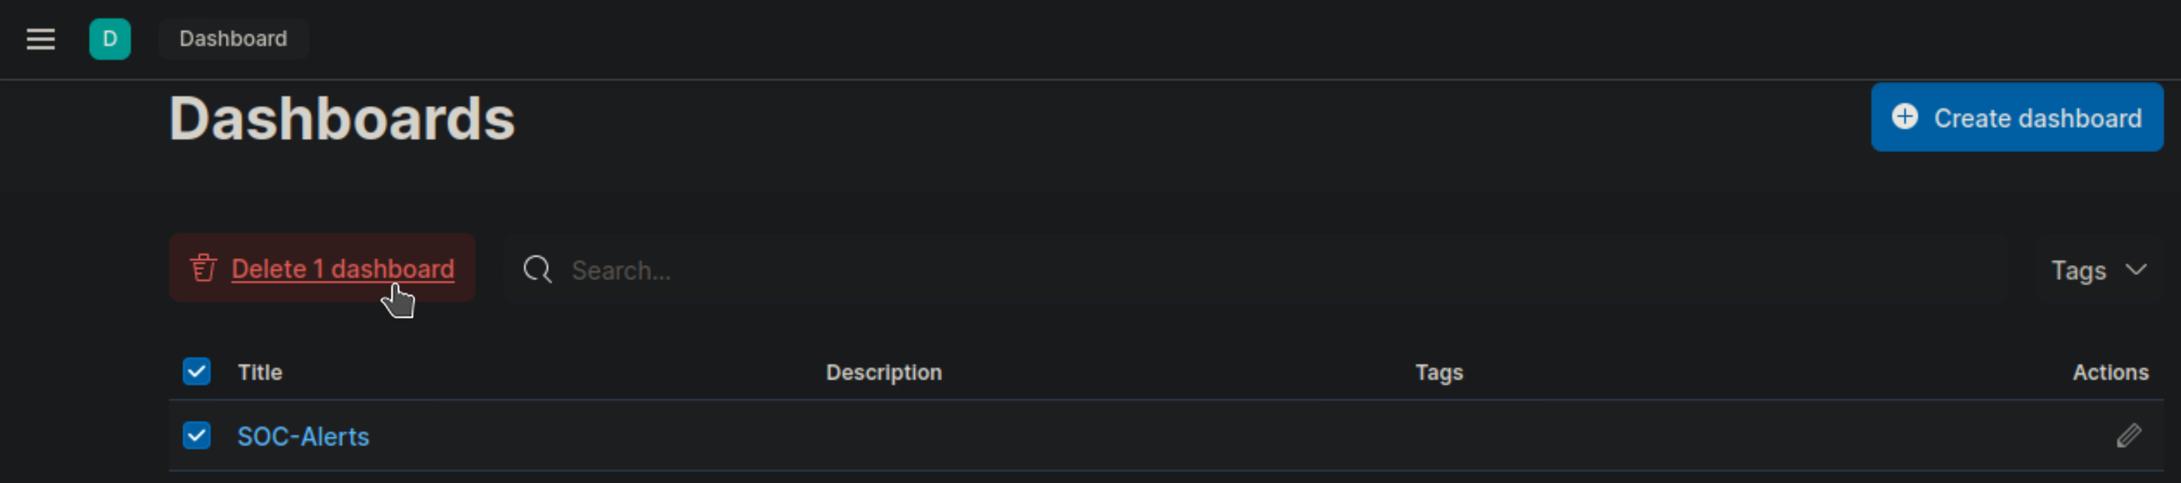2181x483 pixels.
Task: Deselect the SOC-Alerts row checkbox
Action: [x=197, y=436]
